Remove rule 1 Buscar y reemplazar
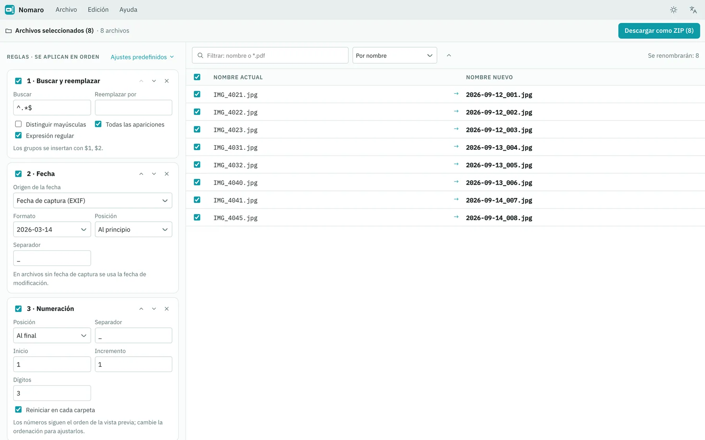 click(167, 81)
